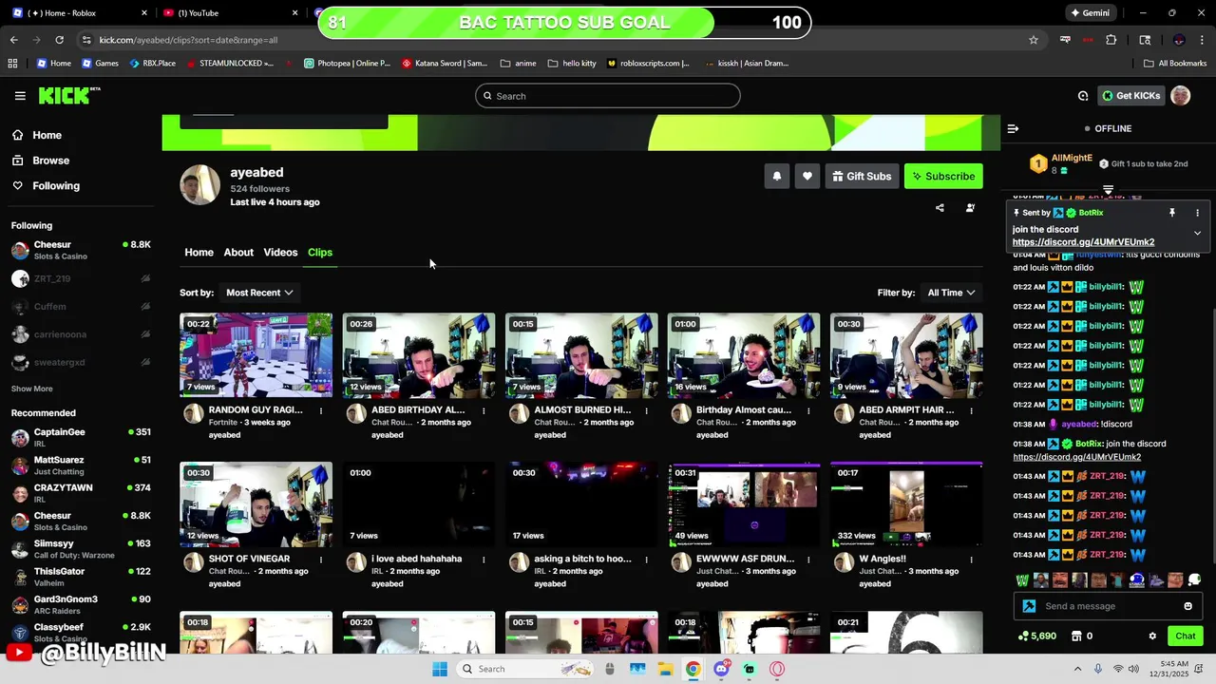Reload the browser page
The height and width of the screenshot is (684, 1216).
(x=59, y=40)
